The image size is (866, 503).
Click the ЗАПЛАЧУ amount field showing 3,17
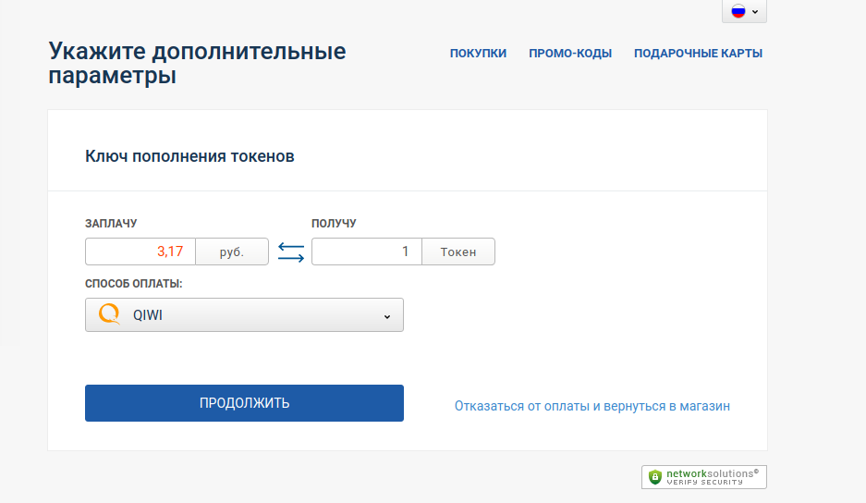140,251
